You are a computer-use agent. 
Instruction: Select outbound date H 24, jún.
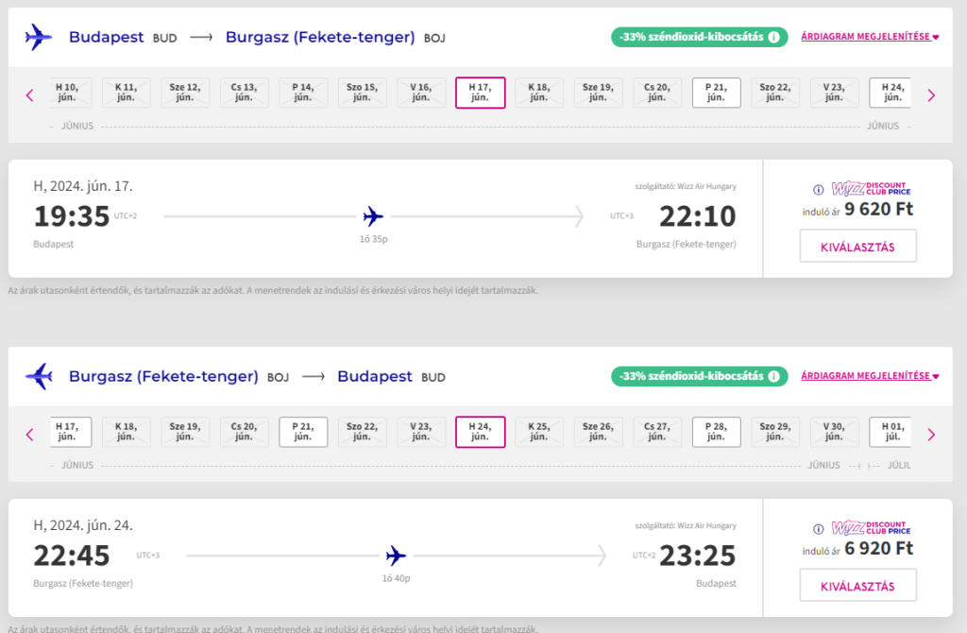(891, 93)
